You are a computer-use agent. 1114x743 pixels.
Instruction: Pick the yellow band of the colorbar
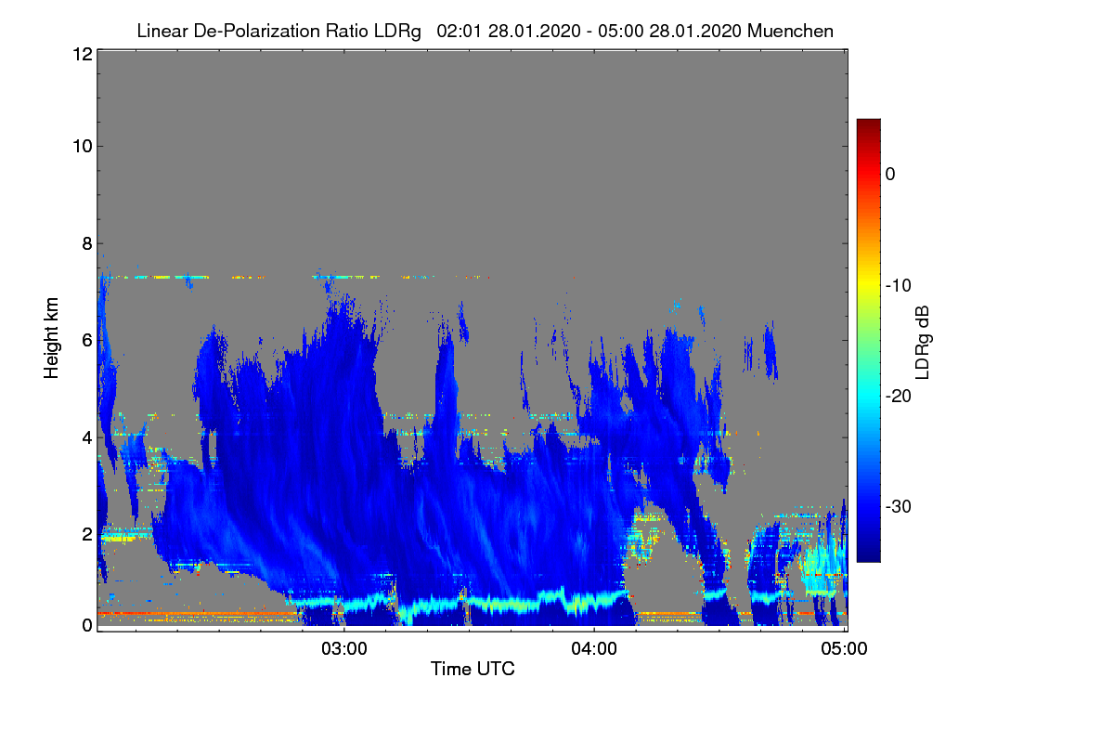click(868, 285)
